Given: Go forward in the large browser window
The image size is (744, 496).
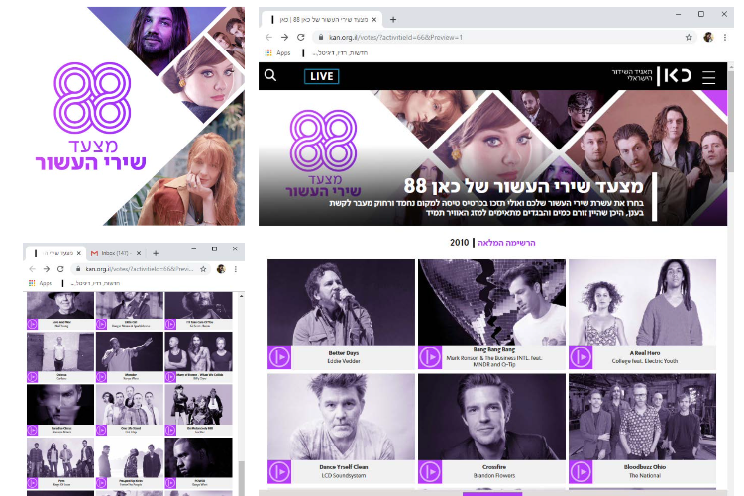Looking at the screenshot, I should coord(284,37).
